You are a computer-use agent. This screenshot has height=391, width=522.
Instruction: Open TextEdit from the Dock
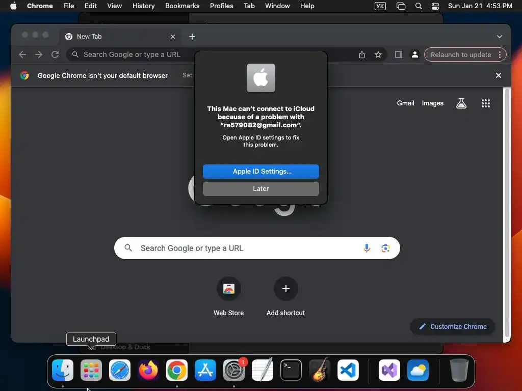[263, 370]
